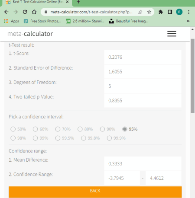Open the extensions puzzle icon

coord(161,12)
